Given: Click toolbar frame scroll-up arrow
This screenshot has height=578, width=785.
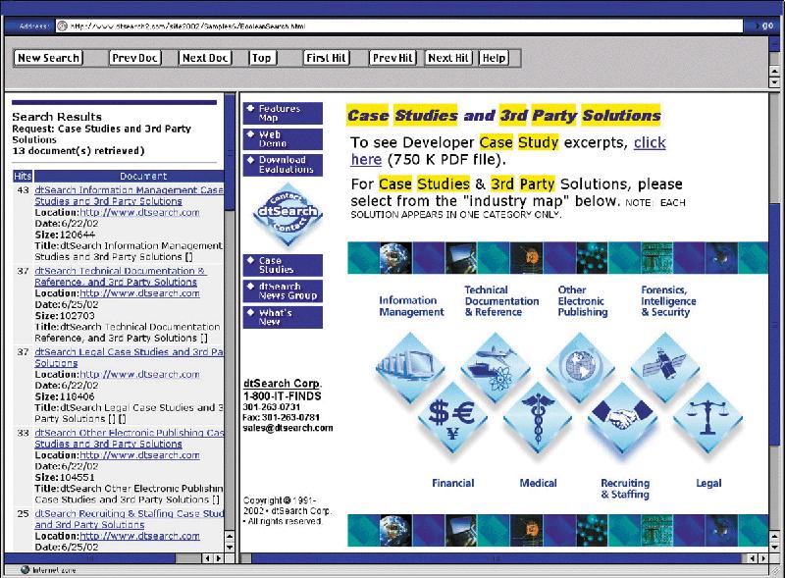Looking at the screenshot, I should coord(774,71).
